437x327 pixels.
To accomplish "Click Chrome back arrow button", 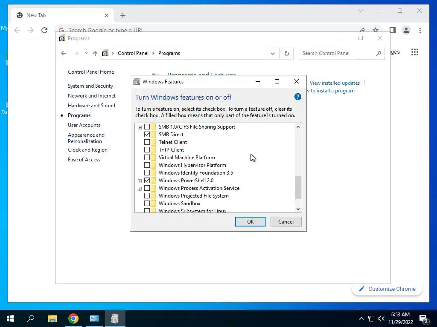I will [17, 30].
